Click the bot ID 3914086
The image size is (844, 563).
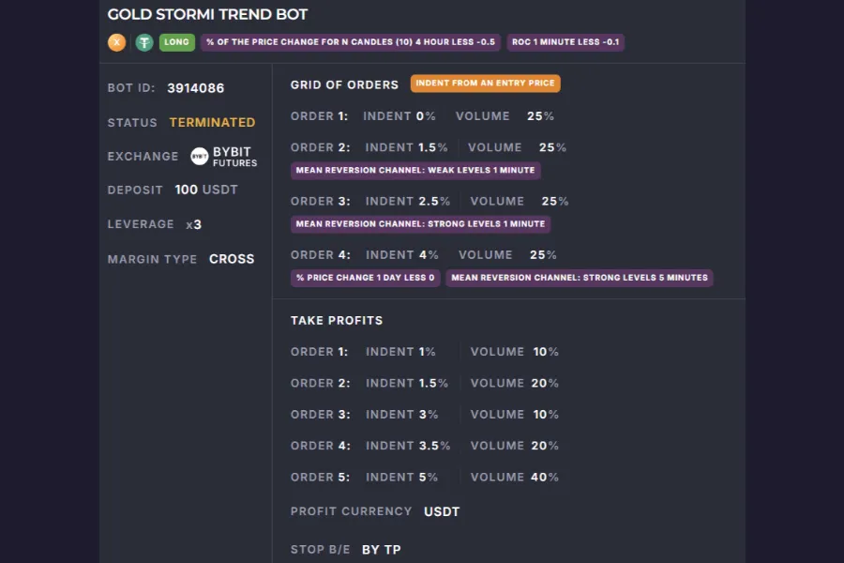[x=194, y=87]
